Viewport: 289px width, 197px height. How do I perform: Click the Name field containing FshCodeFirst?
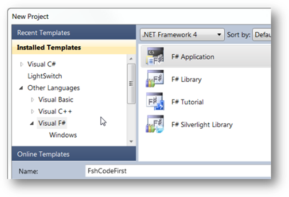click(178, 171)
